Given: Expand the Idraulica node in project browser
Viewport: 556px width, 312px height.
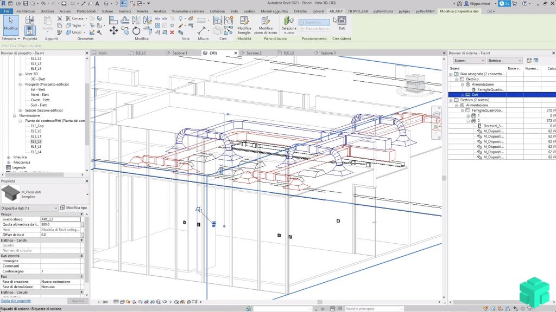Looking at the screenshot, I should point(9,157).
